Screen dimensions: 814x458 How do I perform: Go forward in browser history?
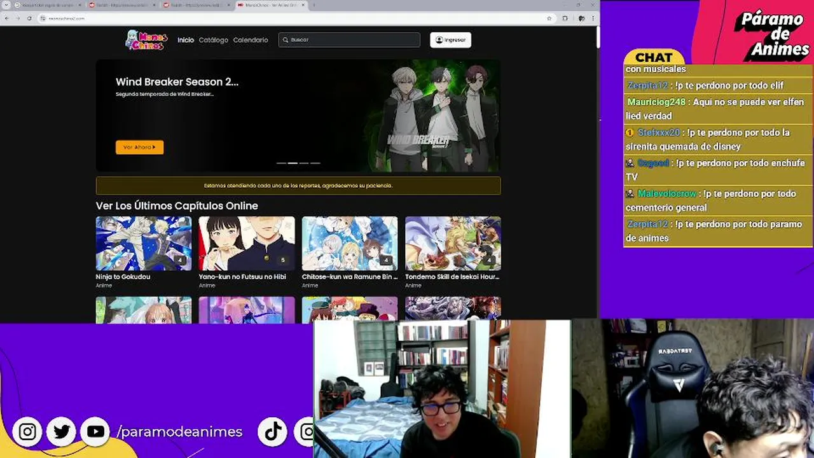tap(17, 18)
